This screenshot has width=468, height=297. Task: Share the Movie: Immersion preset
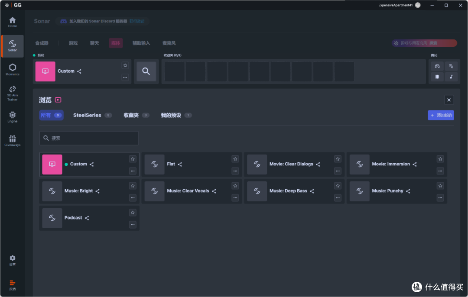point(415,165)
